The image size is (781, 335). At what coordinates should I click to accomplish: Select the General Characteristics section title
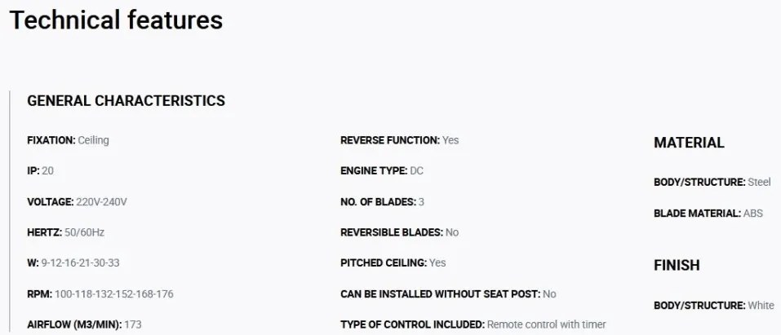126,101
